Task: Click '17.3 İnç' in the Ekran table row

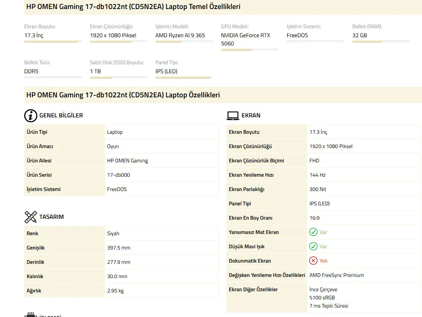Action: [x=318, y=132]
